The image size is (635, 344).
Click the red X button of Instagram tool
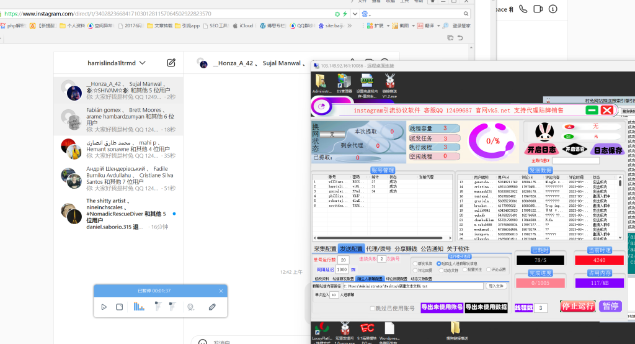(x=606, y=110)
